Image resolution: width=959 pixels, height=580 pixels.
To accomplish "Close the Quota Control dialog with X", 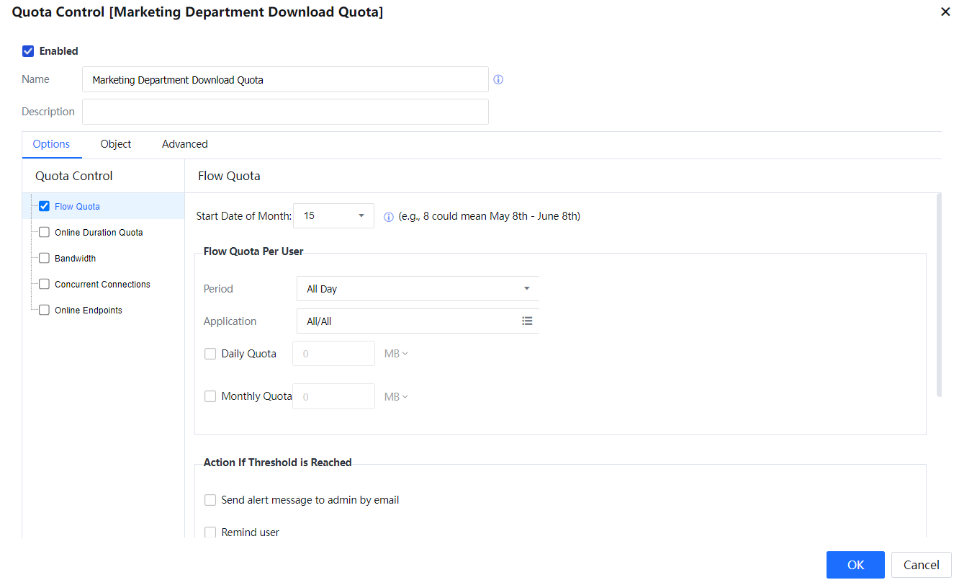I will (x=945, y=12).
